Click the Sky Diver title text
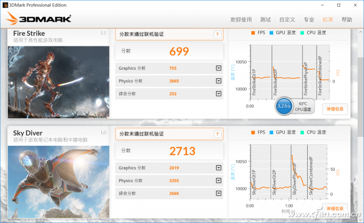This screenshot has height=223, width=364. click(28, 133)
